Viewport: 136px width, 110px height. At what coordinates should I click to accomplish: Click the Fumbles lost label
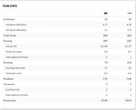(13, 90)
